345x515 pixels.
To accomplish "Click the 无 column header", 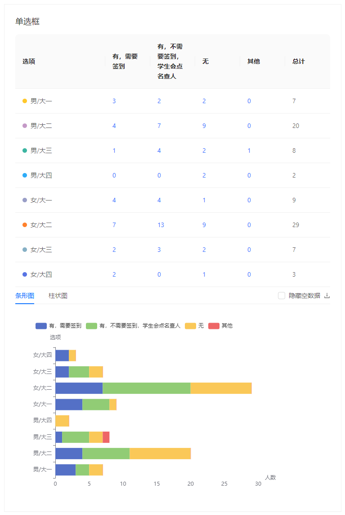I will coord(205,61).
